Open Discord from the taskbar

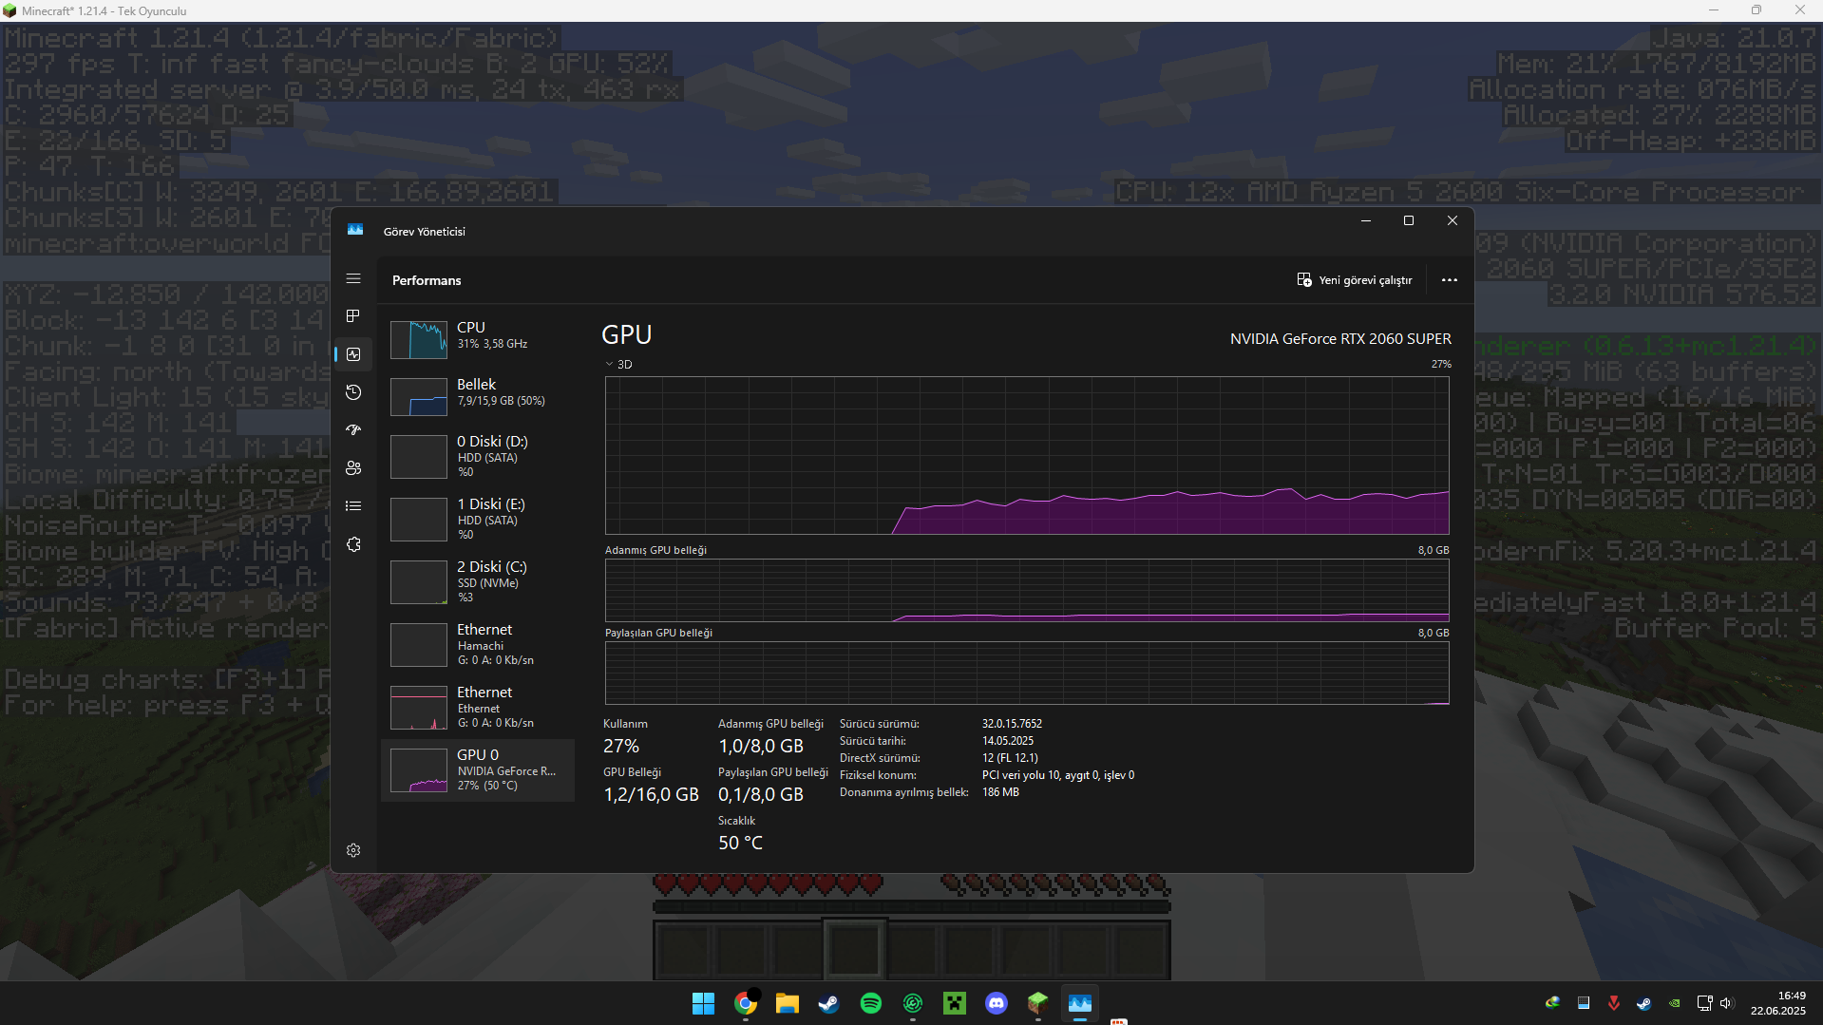997,1003
